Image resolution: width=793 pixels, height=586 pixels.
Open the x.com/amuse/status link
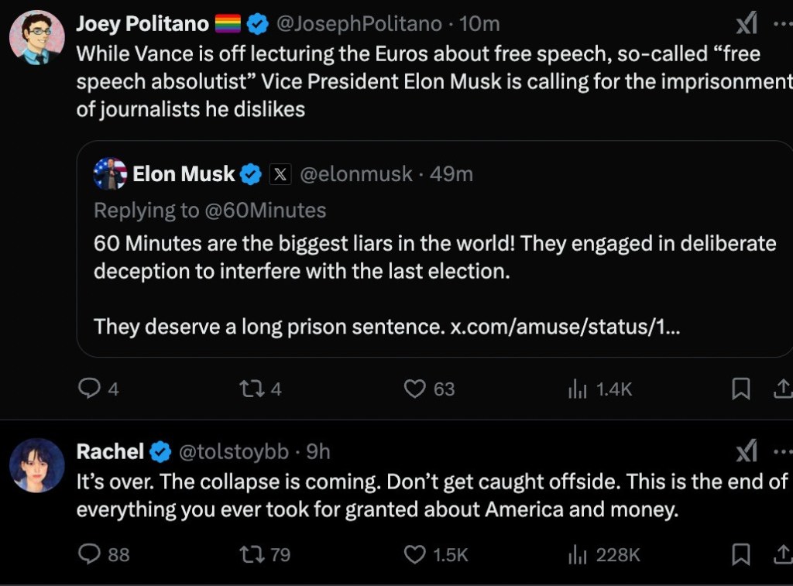(x=565, y=326)
